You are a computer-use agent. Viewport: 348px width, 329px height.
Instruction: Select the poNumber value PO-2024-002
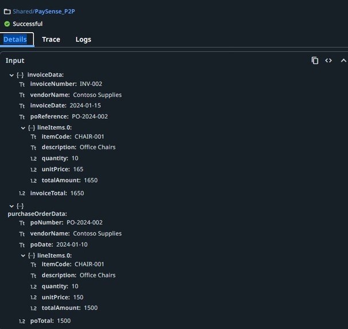84,223
